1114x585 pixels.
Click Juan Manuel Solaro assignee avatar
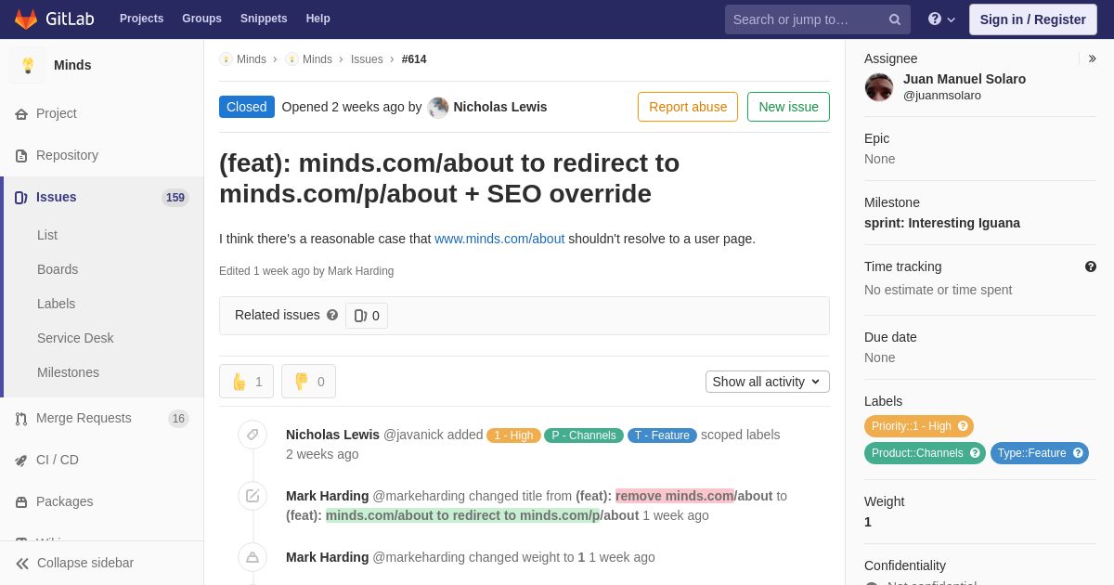point(879,87)
